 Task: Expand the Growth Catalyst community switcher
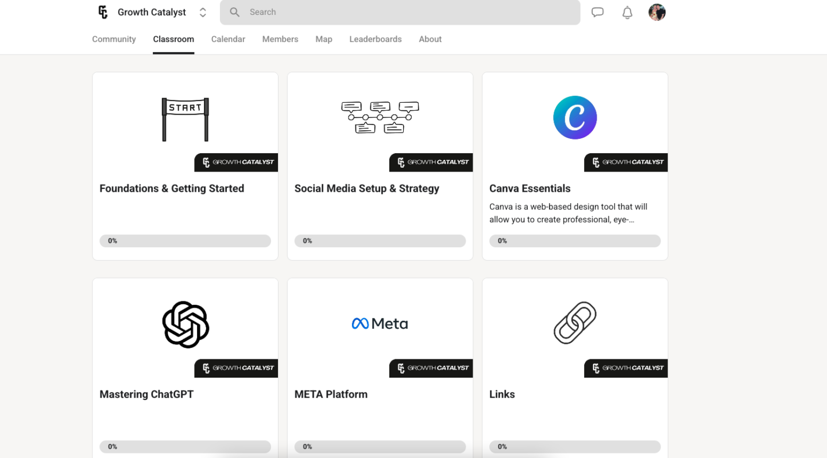(203, 12)
